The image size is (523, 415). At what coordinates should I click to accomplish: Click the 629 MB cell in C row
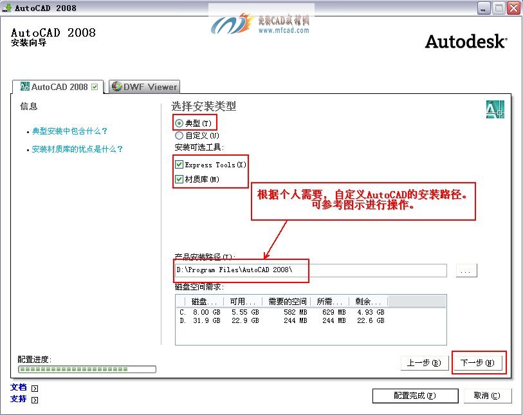point(334,312)
